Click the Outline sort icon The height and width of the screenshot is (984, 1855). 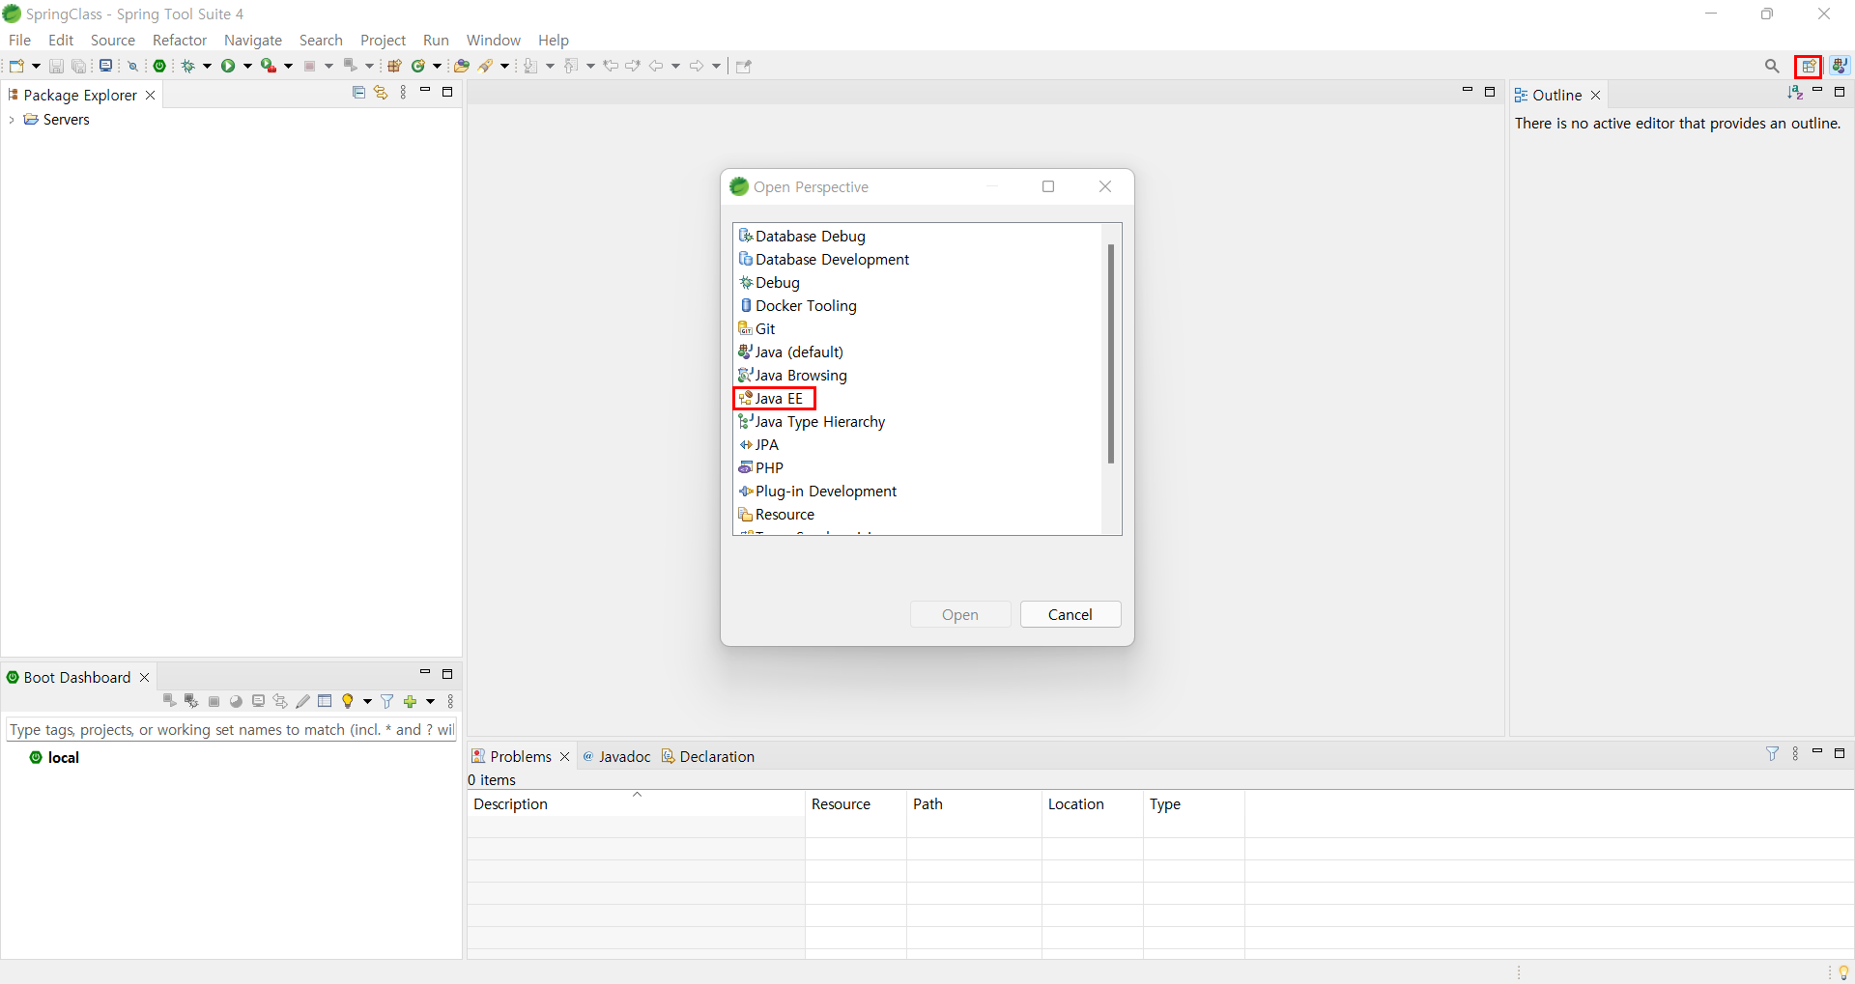click(x=1795, y=92)
